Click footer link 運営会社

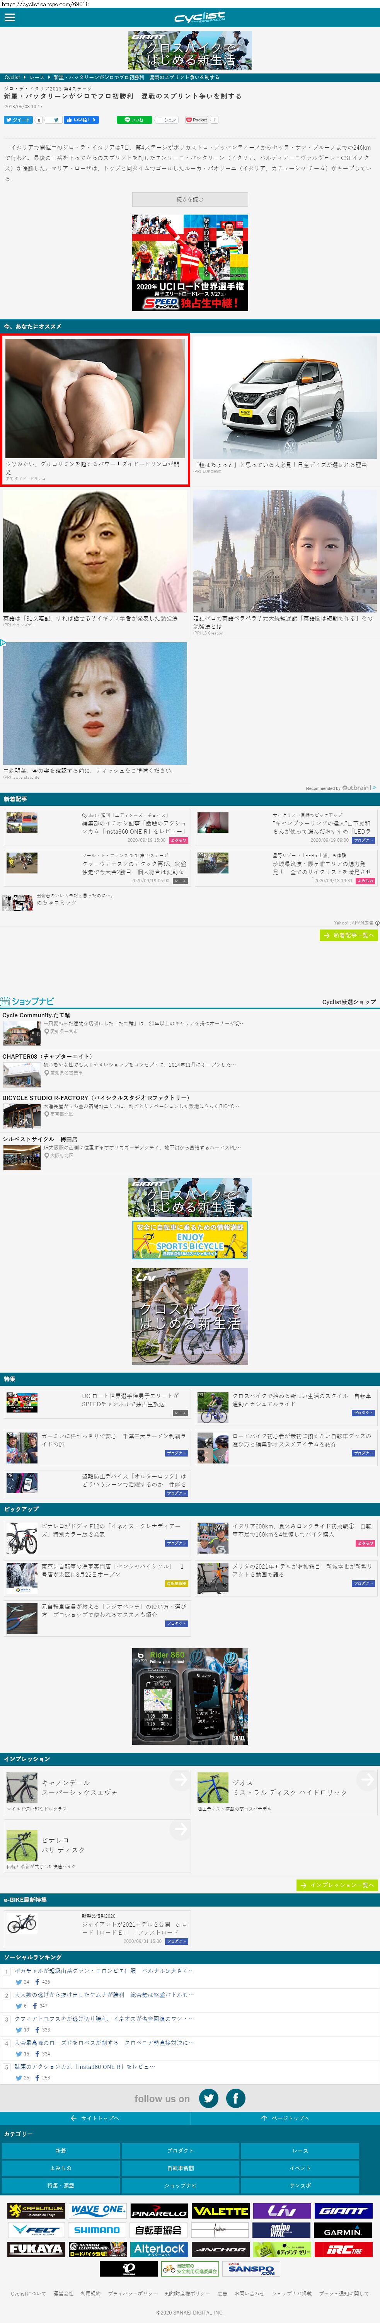coord(63,2293)
